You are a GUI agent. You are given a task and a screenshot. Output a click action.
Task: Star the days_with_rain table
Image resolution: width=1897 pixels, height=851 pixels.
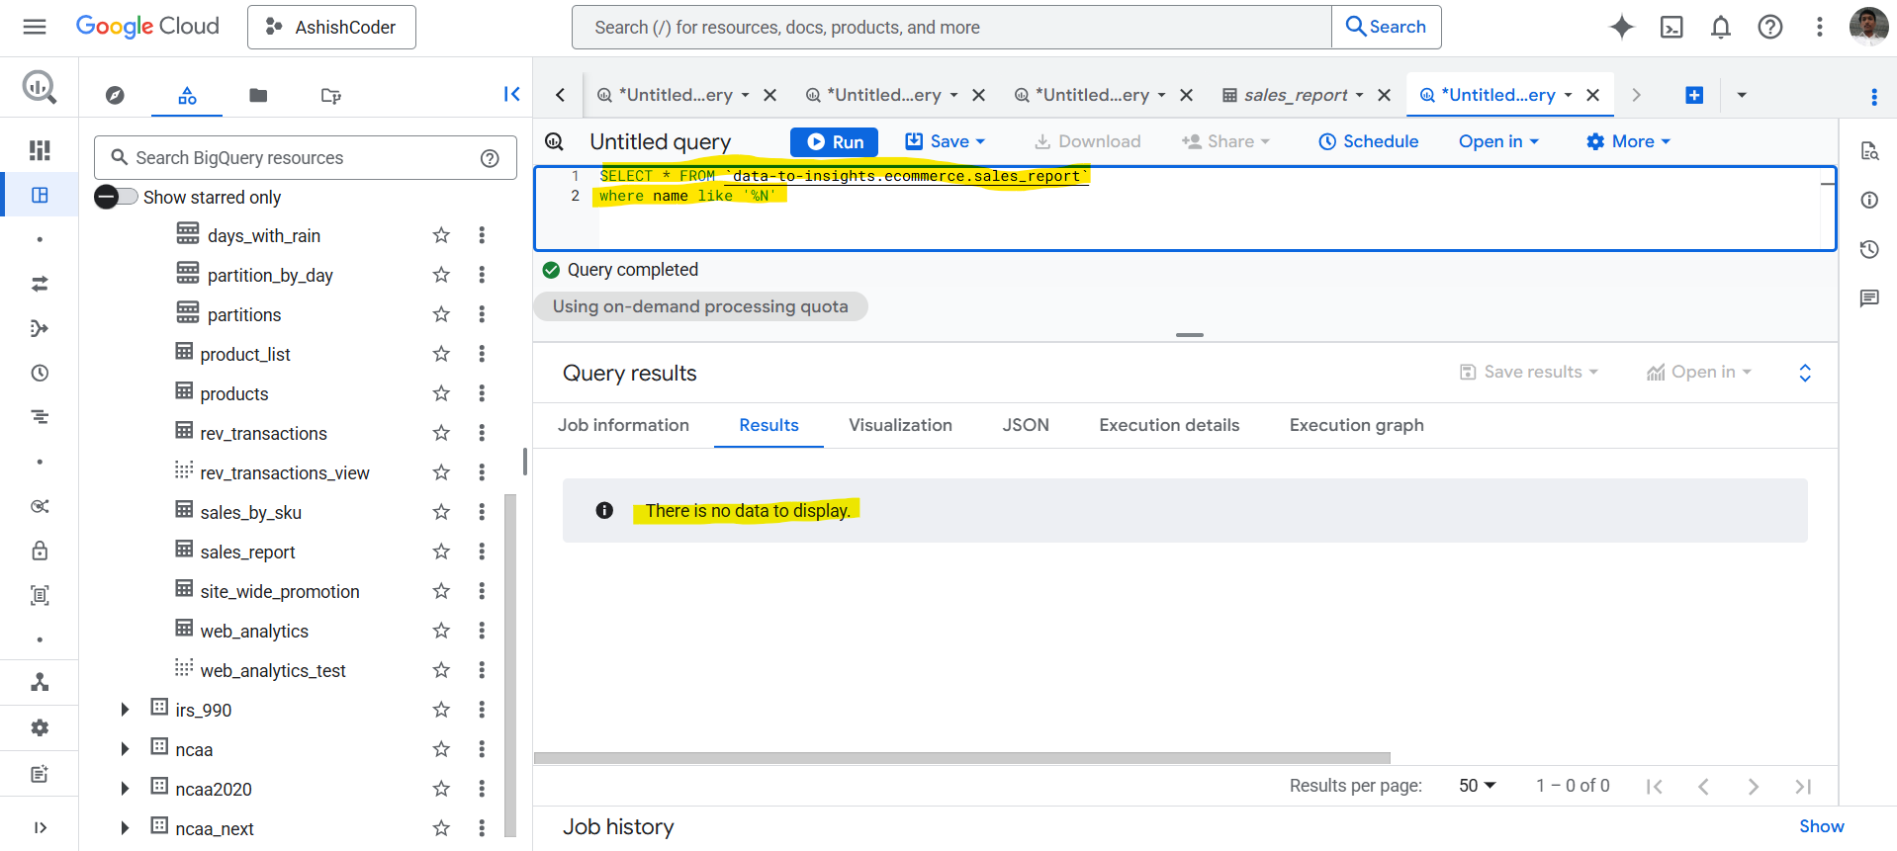[441, 235]
